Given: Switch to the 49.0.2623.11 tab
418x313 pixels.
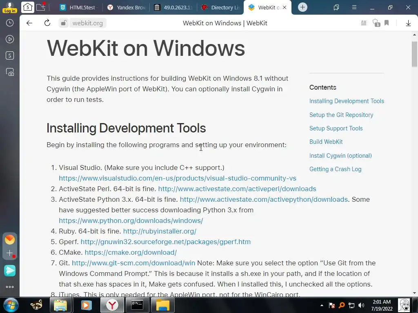Looking at the screenshot, I should pos(173,7).
